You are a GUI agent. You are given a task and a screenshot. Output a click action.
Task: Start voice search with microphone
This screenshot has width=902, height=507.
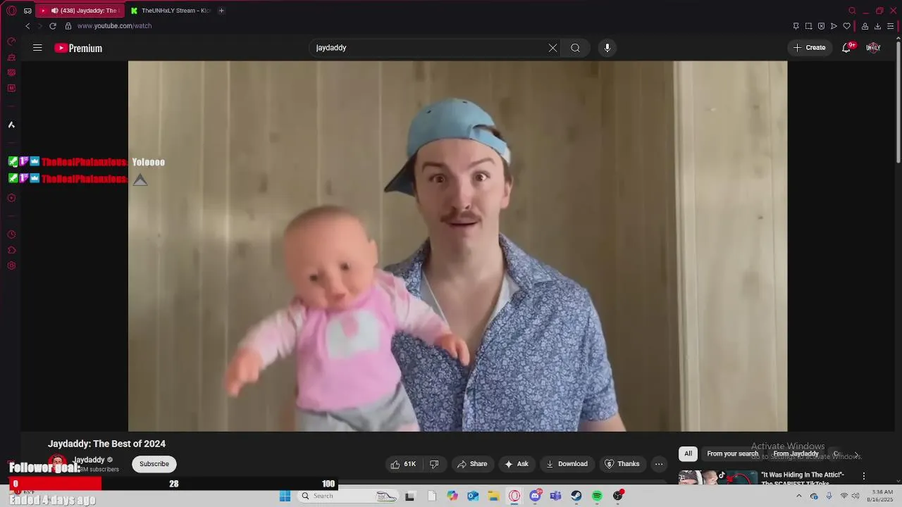[x=607, y=48]
